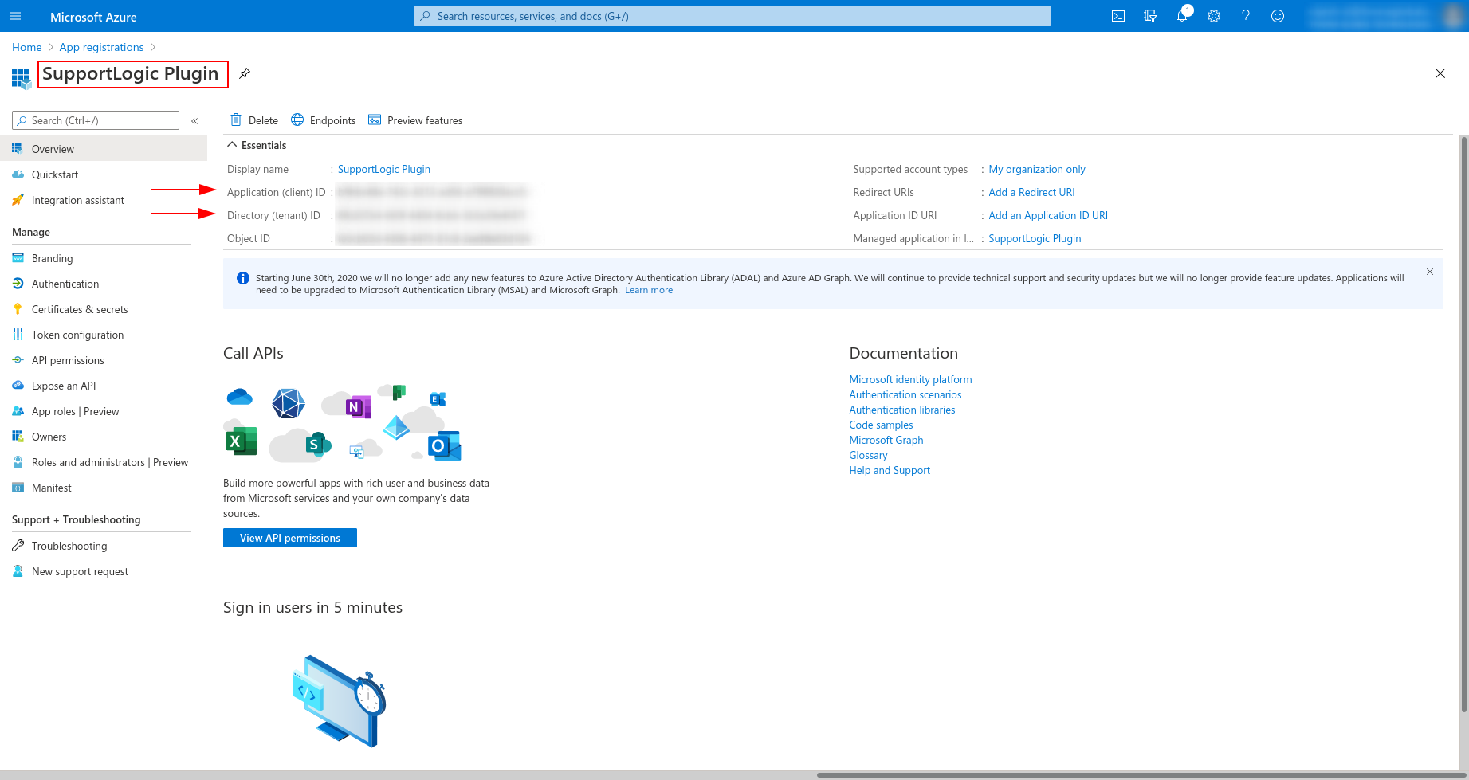Click Learn more in the notice
The width and height of the screenshot is (1469, 780).
click(x=649, y=290)
